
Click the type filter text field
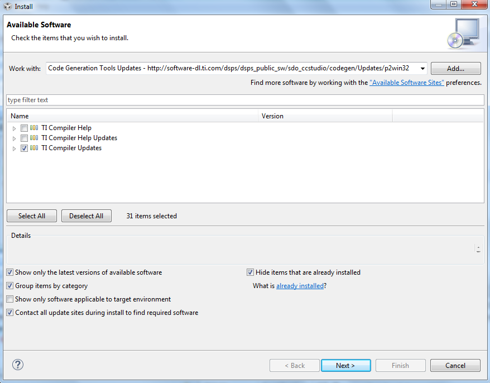(246, 100)
